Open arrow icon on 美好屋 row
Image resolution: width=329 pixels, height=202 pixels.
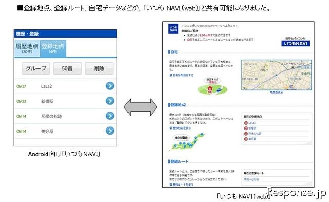click(109, 131)
